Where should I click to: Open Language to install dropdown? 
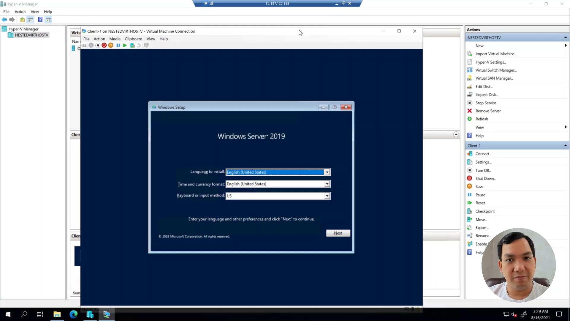pyautogui.click(x=327, y=172)
